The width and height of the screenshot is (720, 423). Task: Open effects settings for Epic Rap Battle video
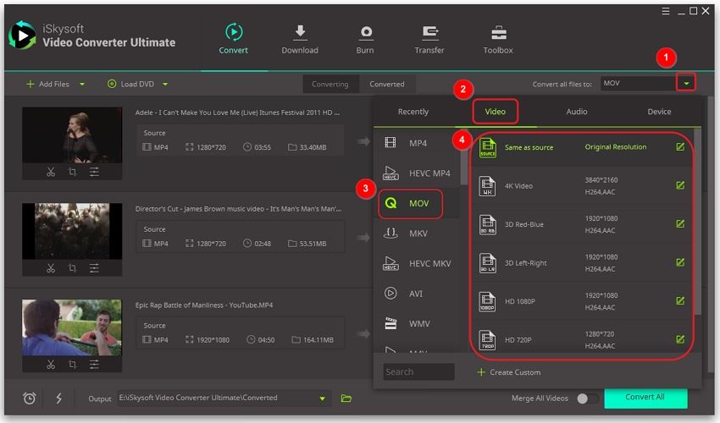(94, 365)
